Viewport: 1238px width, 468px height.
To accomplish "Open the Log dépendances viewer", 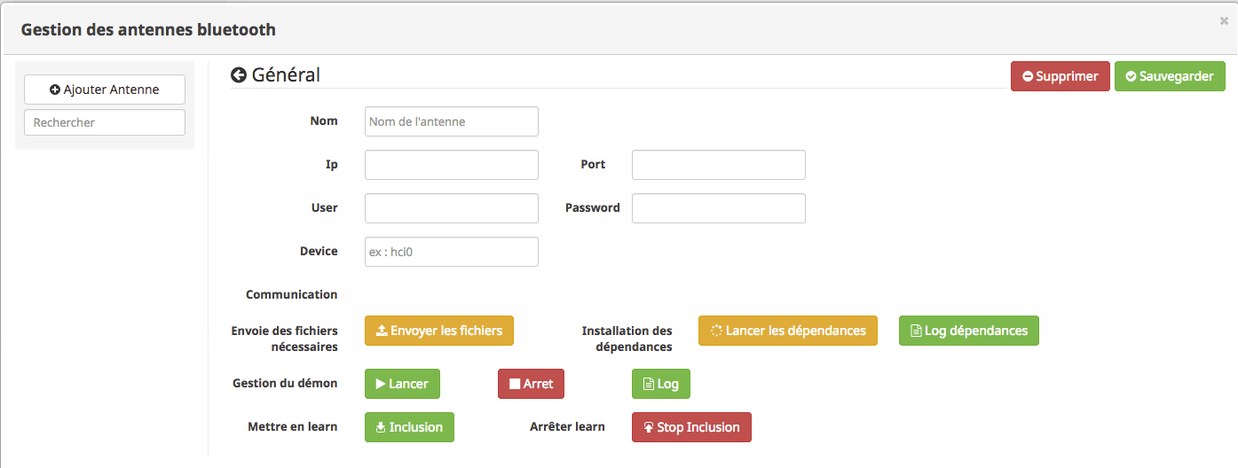I will [x=969, y=331].
